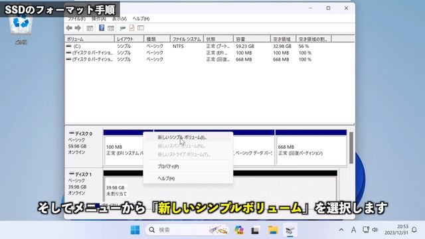Sort by the 容量 column header
Viewport: 425px width, 239px height.
click(x=252, y=39)
